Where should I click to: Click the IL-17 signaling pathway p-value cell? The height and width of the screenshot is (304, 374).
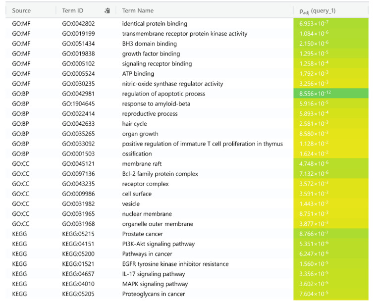331,274
